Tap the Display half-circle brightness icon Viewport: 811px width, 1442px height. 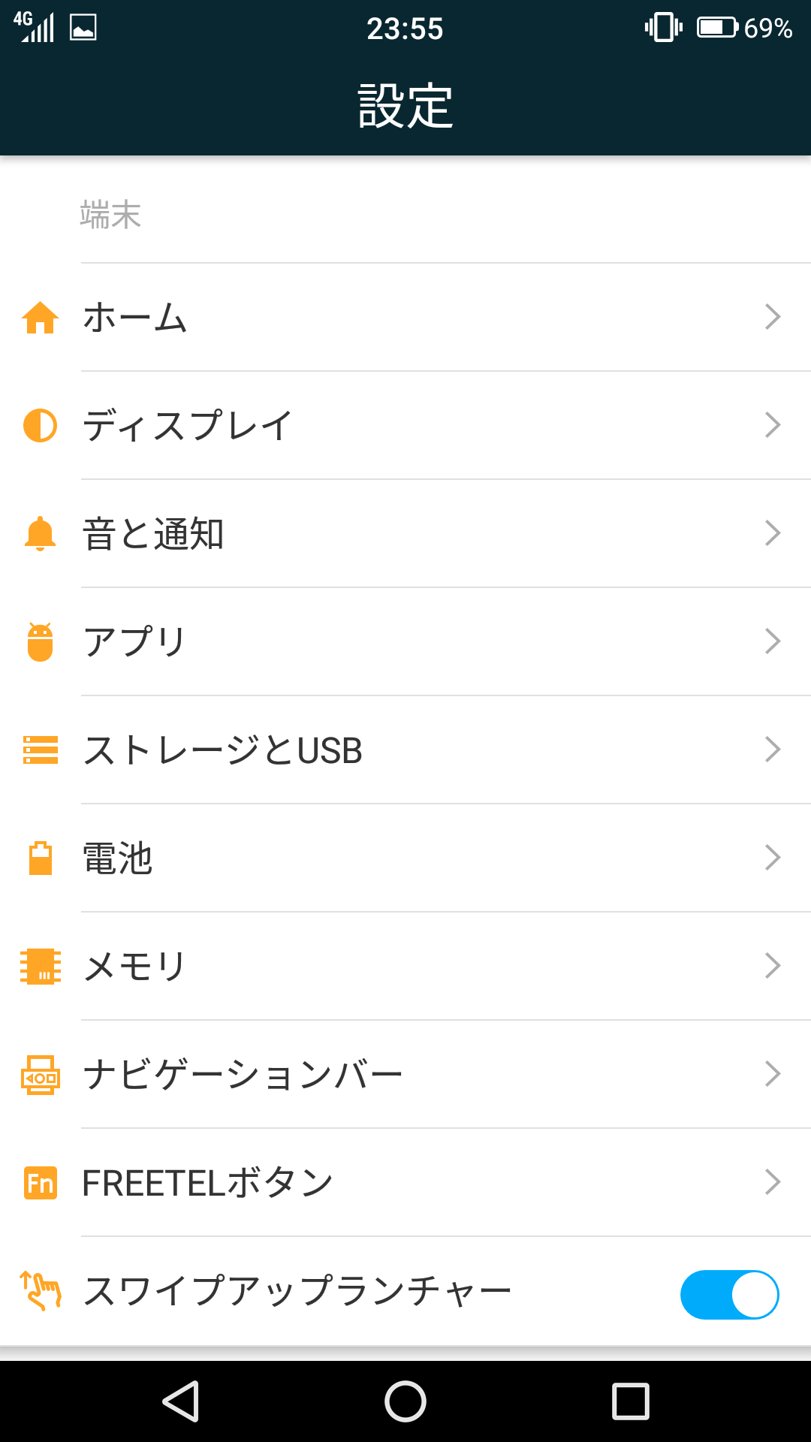tap(41, 426)
